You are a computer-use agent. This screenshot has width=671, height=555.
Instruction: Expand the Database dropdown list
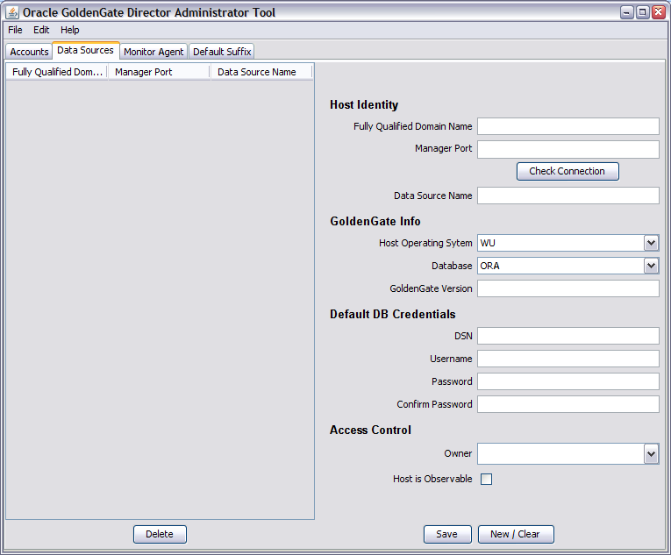point(651,266)
